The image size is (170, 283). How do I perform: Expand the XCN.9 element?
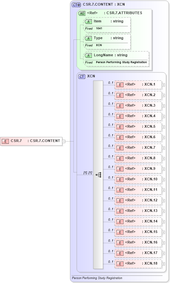pos(163,169)
